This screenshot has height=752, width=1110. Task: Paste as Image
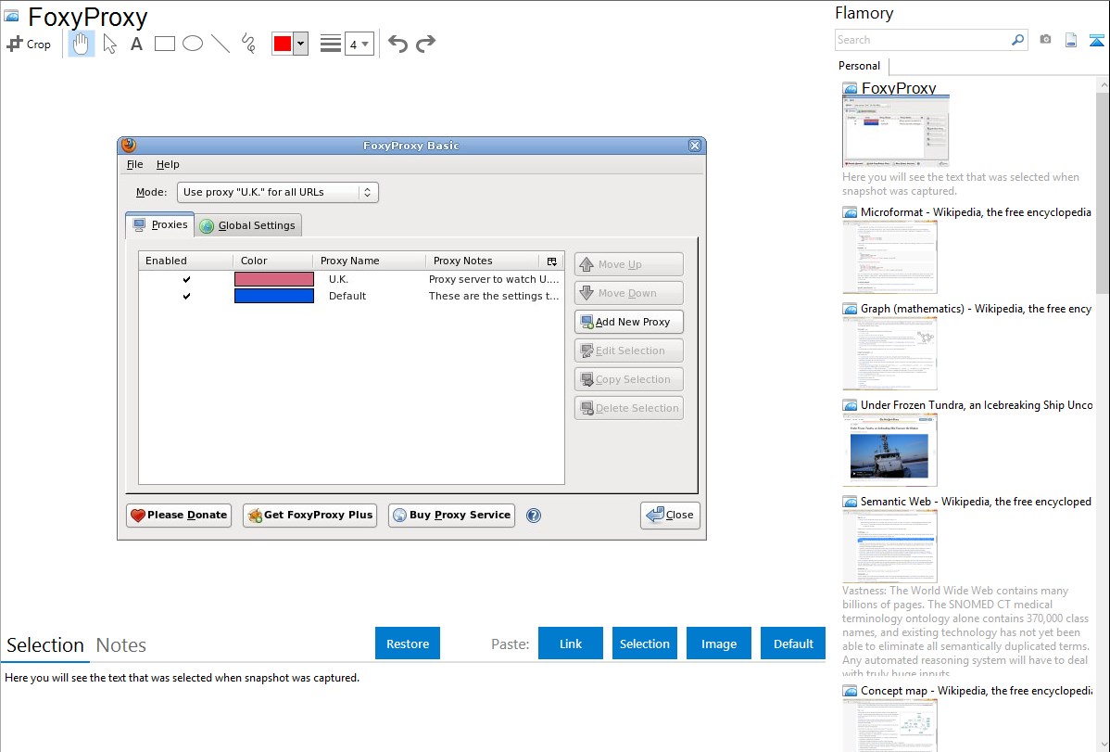tap(718, 644)
